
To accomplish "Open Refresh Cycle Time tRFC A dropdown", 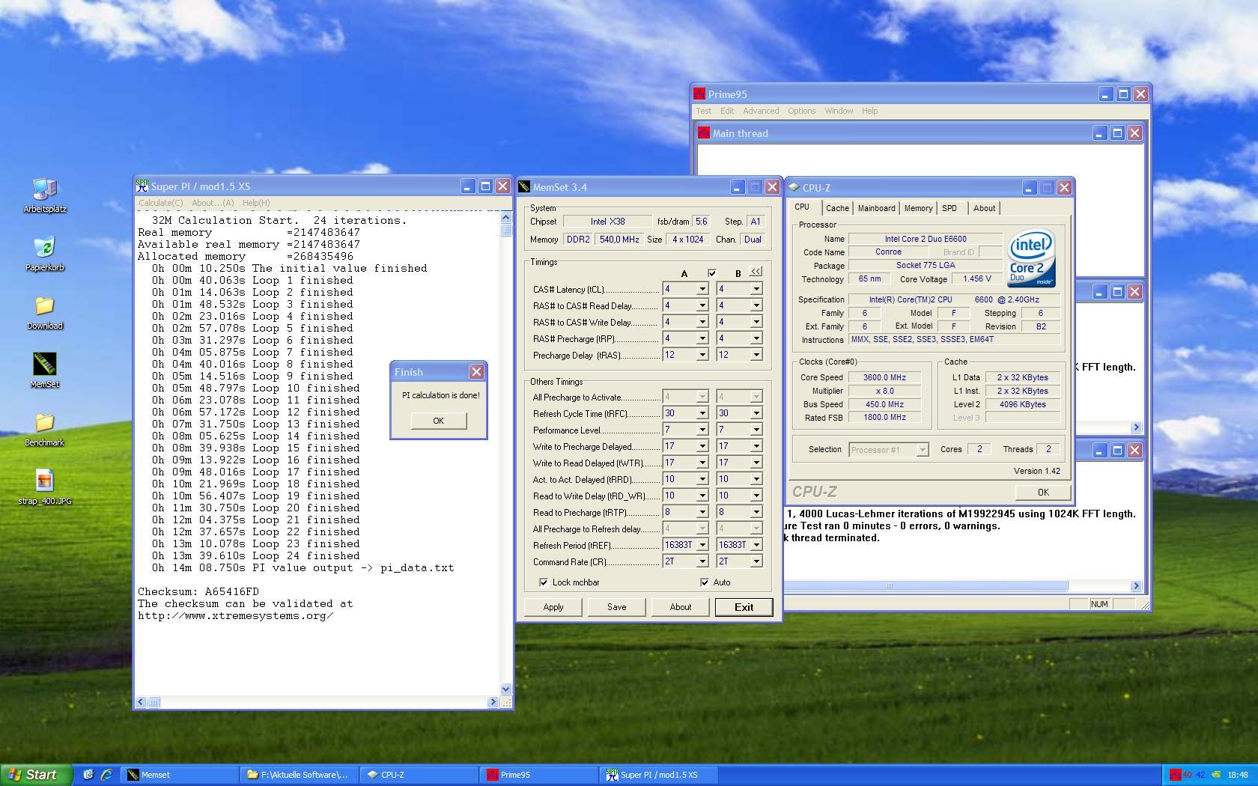I will pos(702,413).
